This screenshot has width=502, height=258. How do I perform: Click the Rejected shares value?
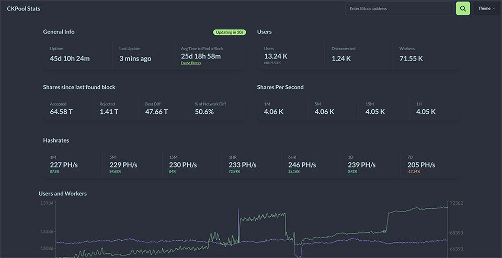pos(109,112)
